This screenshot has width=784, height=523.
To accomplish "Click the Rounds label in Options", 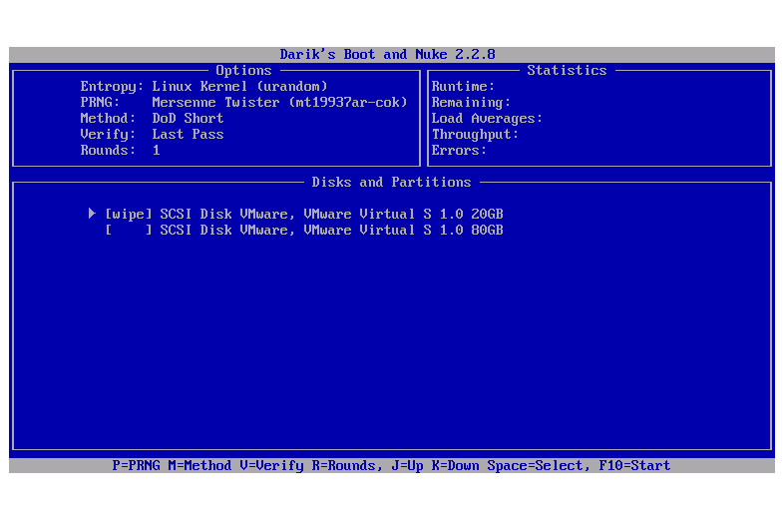I will pos(108,150).
